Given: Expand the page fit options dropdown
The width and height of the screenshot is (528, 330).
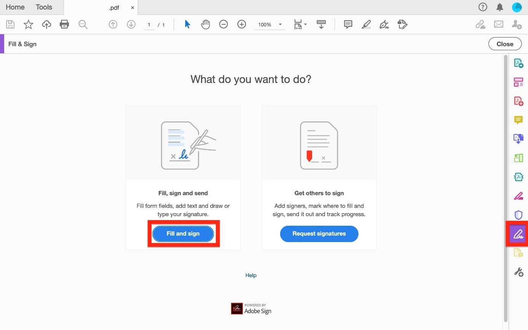Looking at the screenshot, I should coord(300,25).
